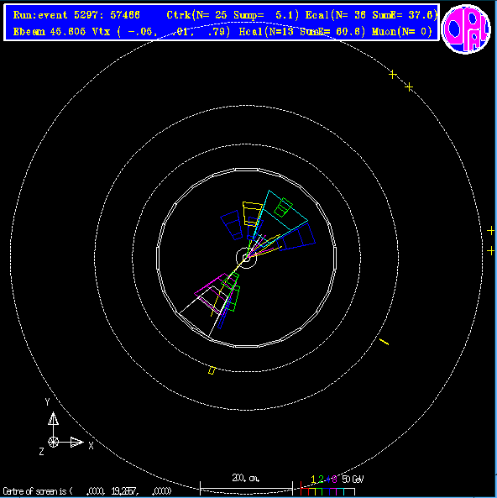Click the yellow calorimeter block near top
The height and width of the screenshot is (498, 497).
[252, 213]
